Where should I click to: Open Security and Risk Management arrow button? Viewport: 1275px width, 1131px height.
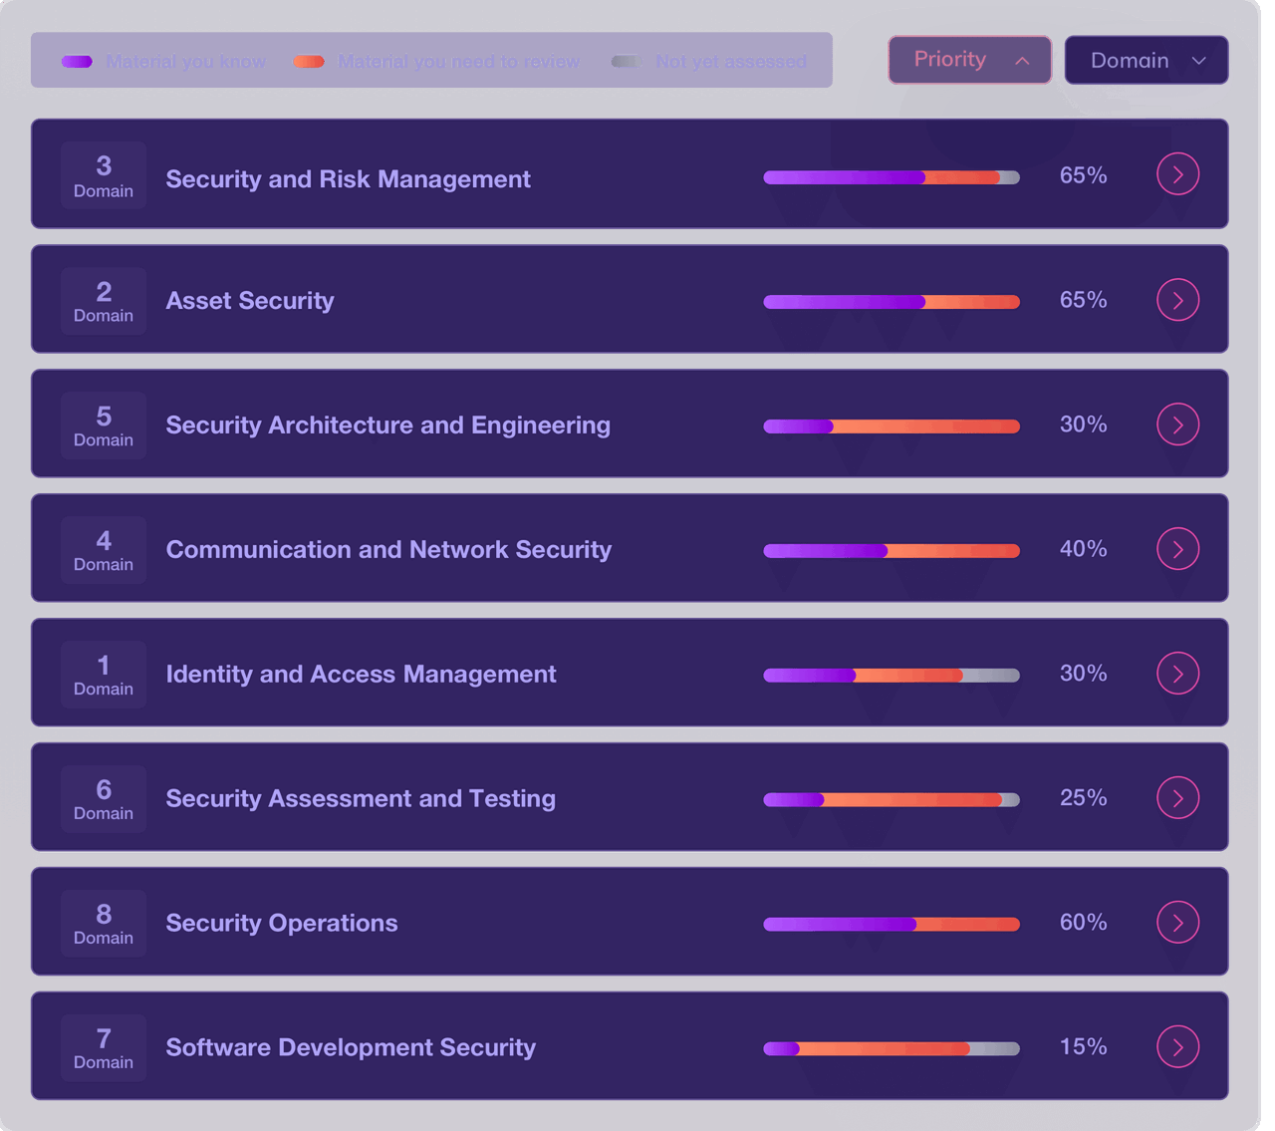pos(1177,174)
